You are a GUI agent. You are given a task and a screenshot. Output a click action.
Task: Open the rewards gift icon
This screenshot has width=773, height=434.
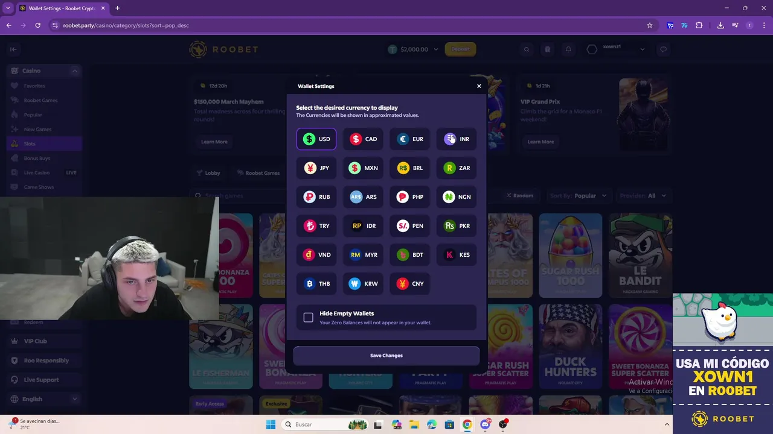547,49
